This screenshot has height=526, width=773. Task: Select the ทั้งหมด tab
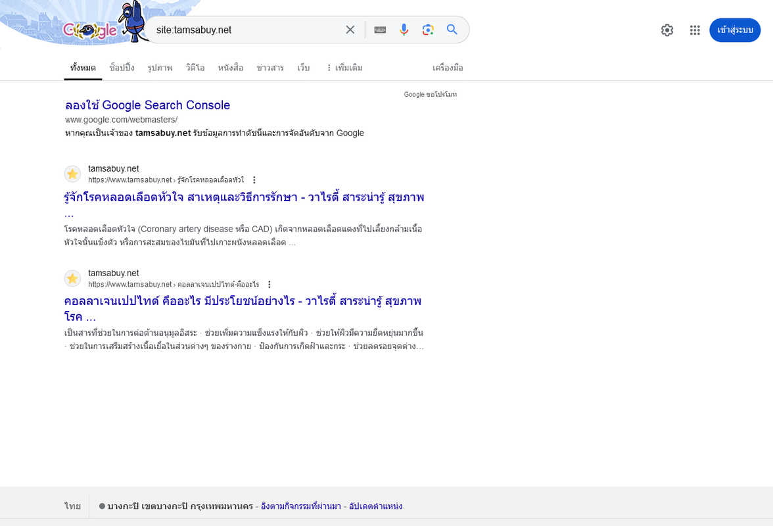coord(83,68)
